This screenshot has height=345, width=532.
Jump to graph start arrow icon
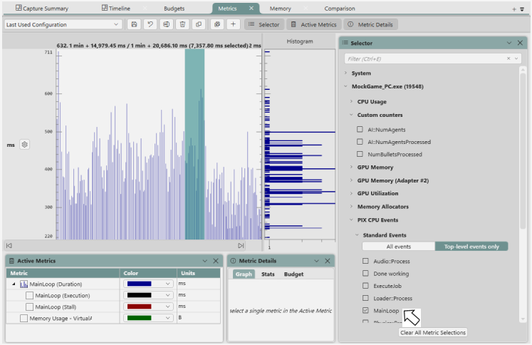9,245
